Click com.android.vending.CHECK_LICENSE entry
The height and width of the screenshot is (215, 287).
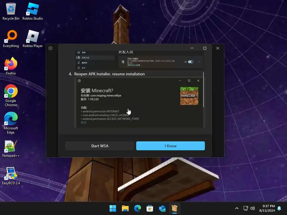tap(106, 115)
